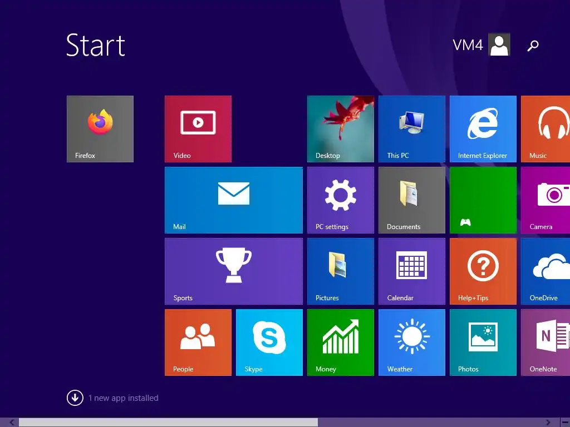Image resolution: width=570 pixels, height=427 pixels.
Task: Open the green Games controller tile
Action: click(483, 200)
